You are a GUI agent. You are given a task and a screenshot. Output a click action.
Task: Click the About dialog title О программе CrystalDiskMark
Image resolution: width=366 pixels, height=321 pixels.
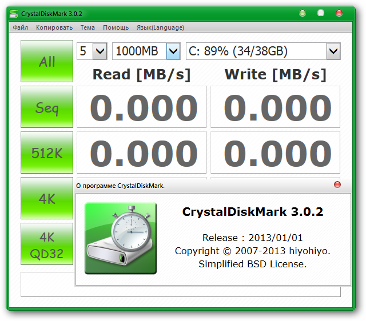[x=120, y=186]
